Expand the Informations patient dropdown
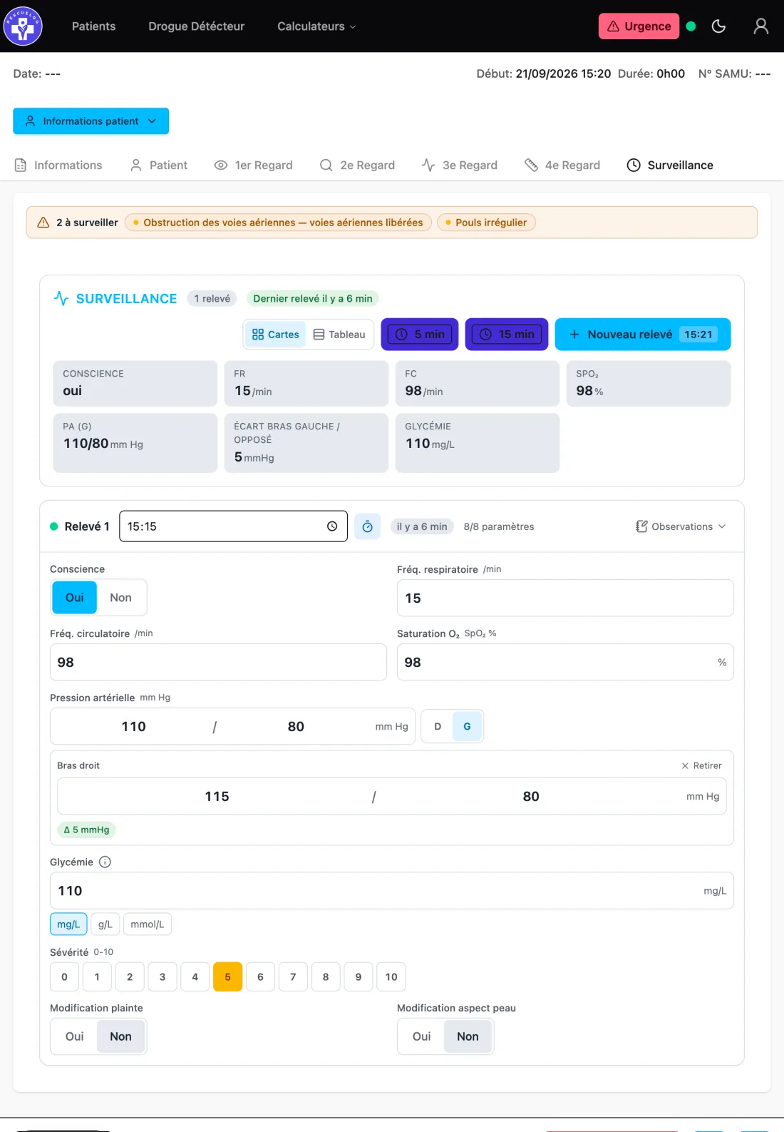The height and width of the screenshot is (1132, 784). [x=91, y=121]
